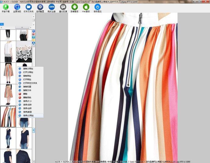The width and height of the screenshot is (210, 163).
Task: Click the 保存退出 power icon
Action: [x=97, y=8]
